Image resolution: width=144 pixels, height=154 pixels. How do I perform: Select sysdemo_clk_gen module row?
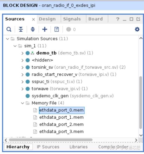click(x=73, y=96)
